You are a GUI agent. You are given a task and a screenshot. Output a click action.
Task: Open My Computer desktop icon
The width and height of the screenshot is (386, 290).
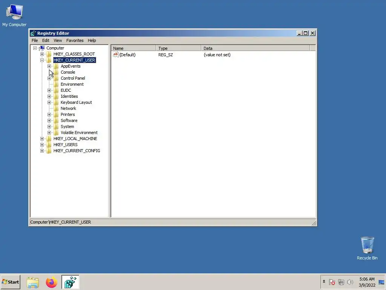tap(14, 15)
